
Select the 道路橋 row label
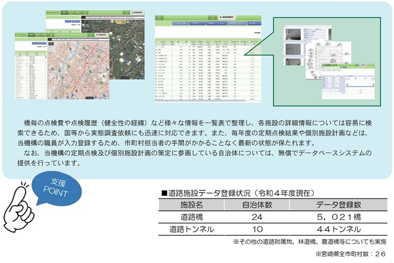[192, 217]
